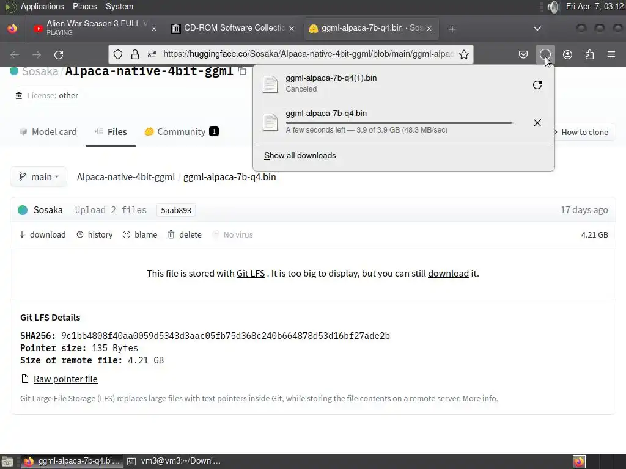This screenshot has width=626, height=469.
Task: Open commit hash 5aab893
Action: [x=176, y=210]
